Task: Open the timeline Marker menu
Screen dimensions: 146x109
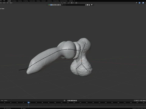Action: 6,101
